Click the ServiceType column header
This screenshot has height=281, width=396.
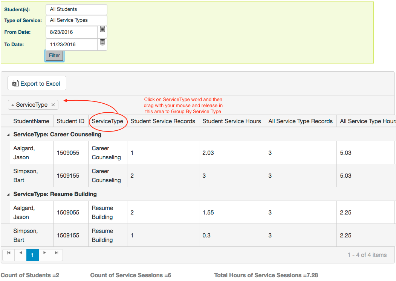tap(107, 121)
